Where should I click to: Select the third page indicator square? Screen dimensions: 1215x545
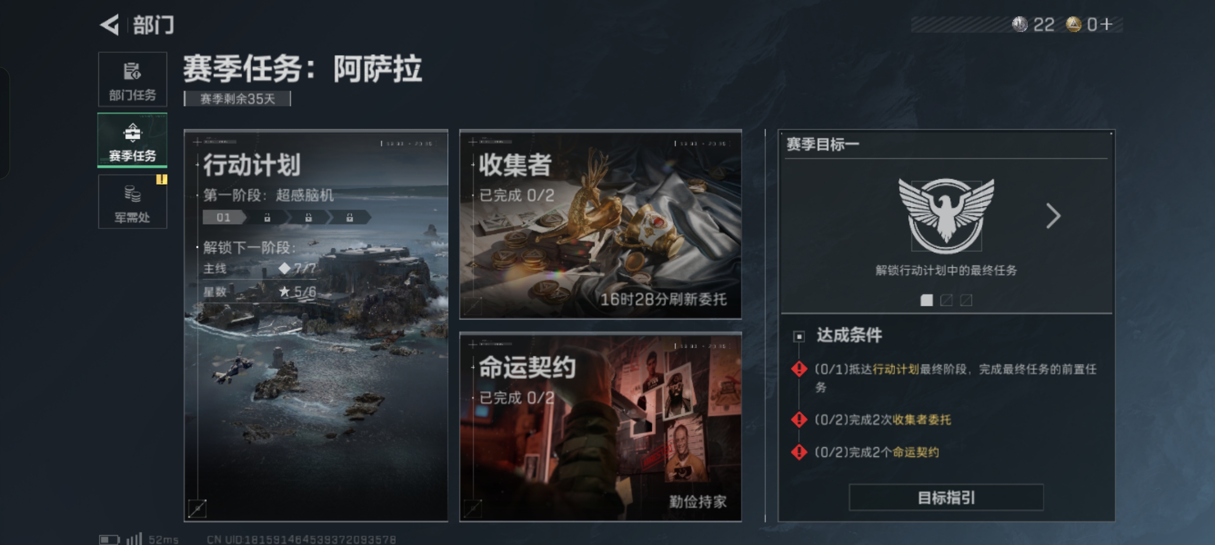point(966,300)
